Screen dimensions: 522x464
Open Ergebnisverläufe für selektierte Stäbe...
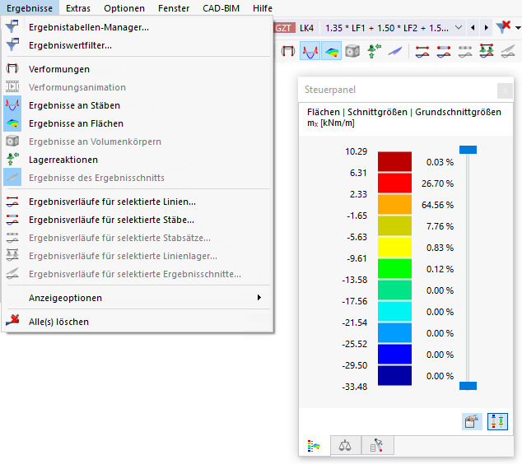[x=137, y=220]
